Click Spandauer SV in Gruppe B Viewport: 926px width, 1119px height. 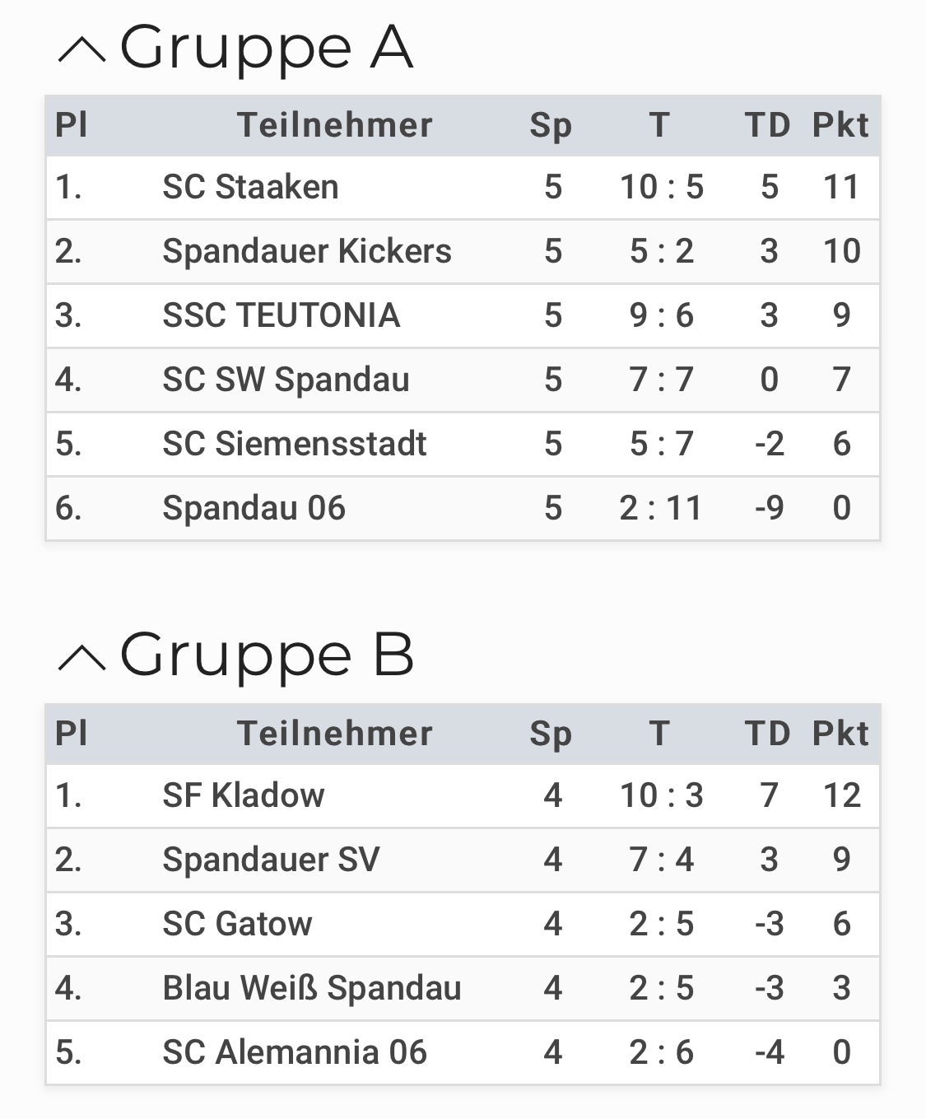(271, 860)
